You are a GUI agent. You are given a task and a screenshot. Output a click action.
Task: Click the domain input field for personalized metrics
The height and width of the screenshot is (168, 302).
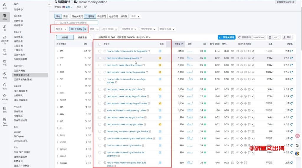[x=76, y=23]
